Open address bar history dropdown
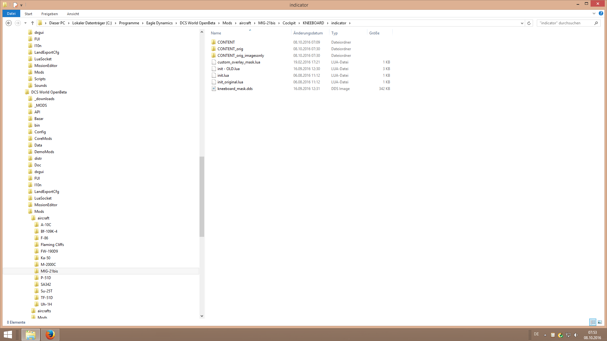This screenshot has height=341, width=607. (522, 23)
